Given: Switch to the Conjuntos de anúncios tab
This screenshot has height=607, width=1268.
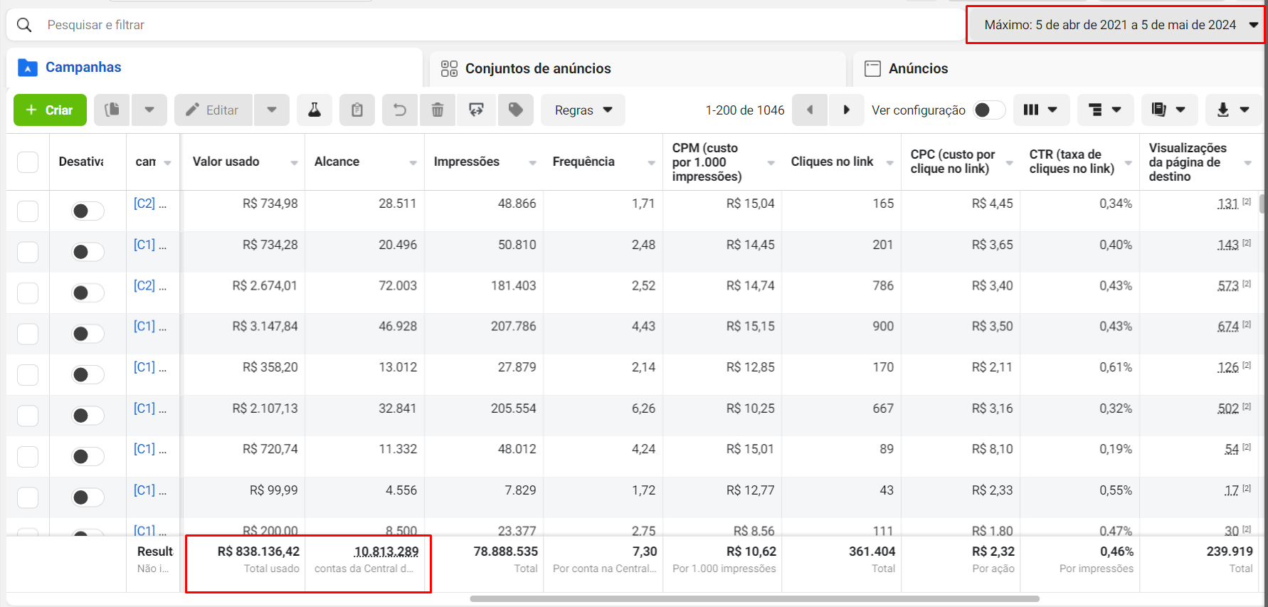Looking at the screenshot, I should click(x=638, y=68).
